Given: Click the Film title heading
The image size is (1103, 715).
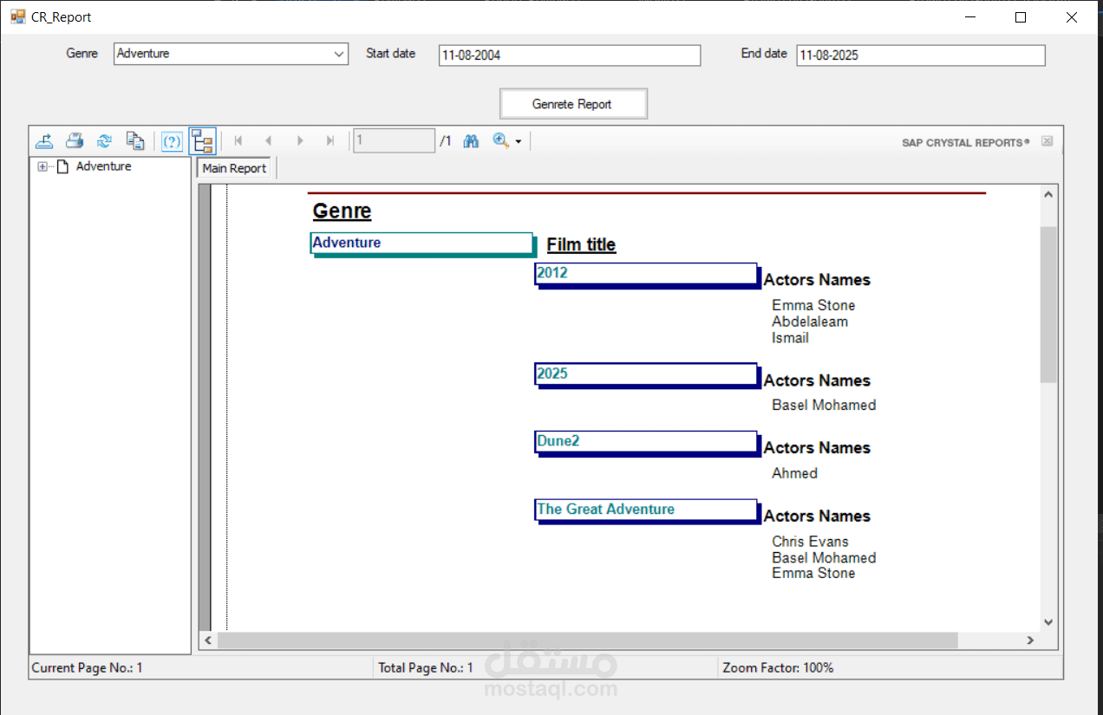Looking at the screenshot, I should (x=581, y=245).
